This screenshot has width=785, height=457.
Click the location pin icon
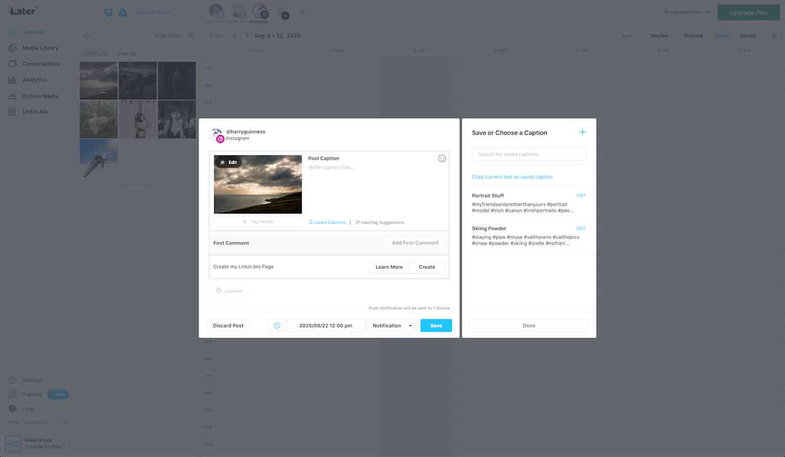pos(219,290)
